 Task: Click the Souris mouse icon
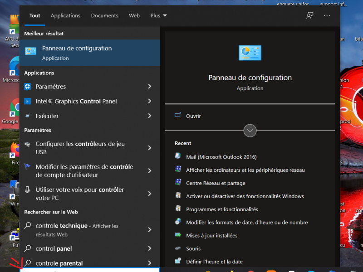tap(178, 248)
